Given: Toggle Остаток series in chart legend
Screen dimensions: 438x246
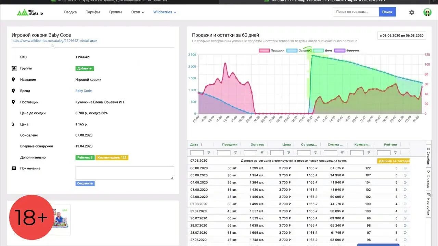Looking at the screenshot, I should (x=299, y=51).
